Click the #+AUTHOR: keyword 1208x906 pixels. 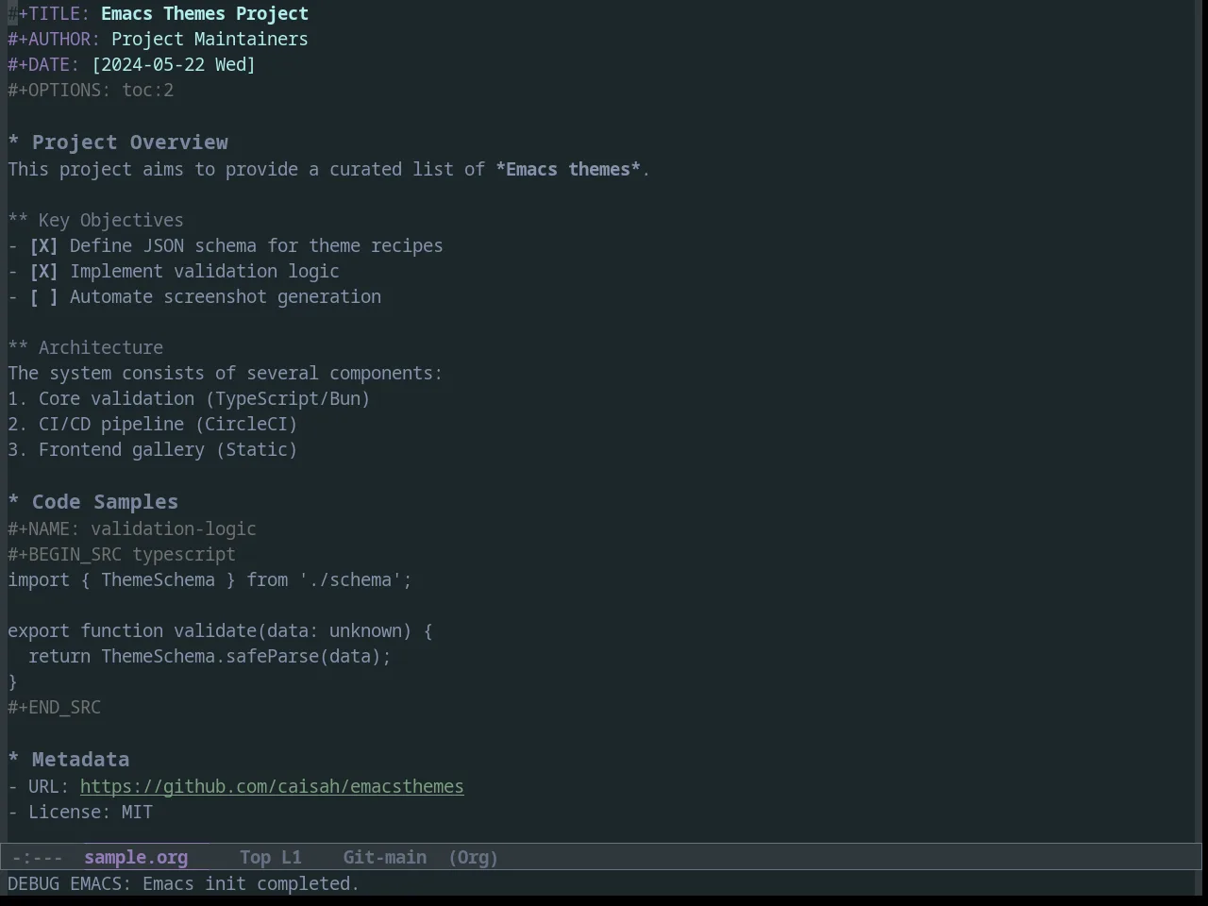pos(54,40)
